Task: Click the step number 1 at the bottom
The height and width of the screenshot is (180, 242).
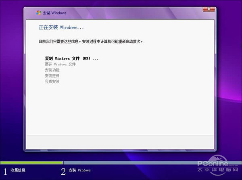Action: (x=5, y=171)
